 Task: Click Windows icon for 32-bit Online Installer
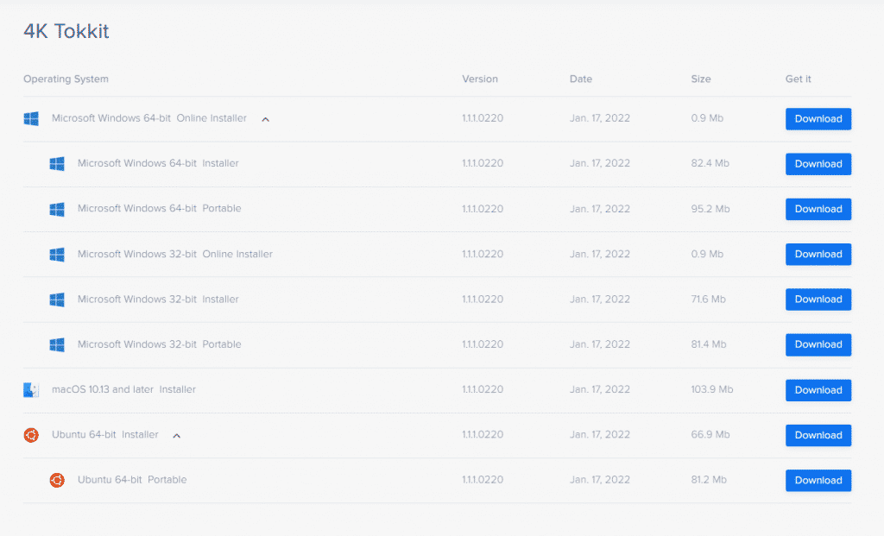[x=57, y=255]
